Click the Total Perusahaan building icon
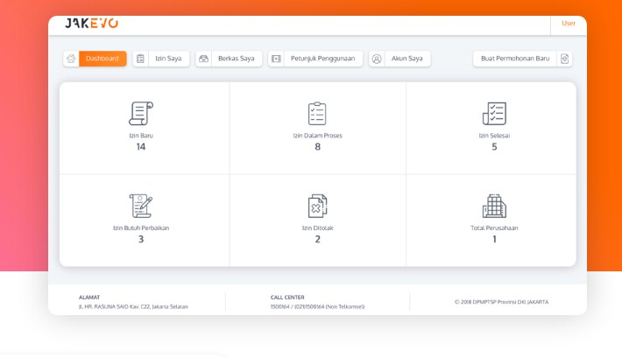 point(494,206)
